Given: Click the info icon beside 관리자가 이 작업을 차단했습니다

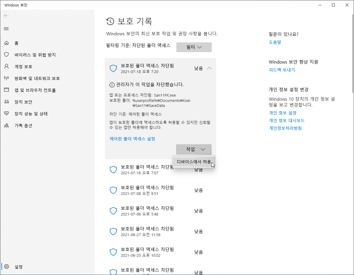Looking at the screenshot, I should (x=112, y=85).
